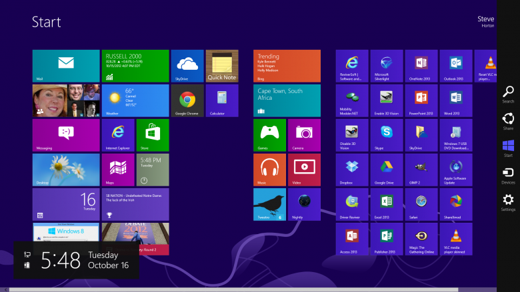Screen dimensions: 520x292
Task: Launch the GIMP 2 tile
Action: 421,170
